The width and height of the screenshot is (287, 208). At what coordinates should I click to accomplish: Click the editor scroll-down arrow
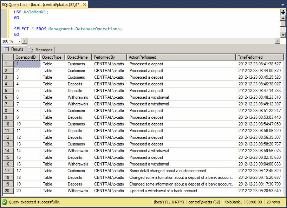coord(283,35)
